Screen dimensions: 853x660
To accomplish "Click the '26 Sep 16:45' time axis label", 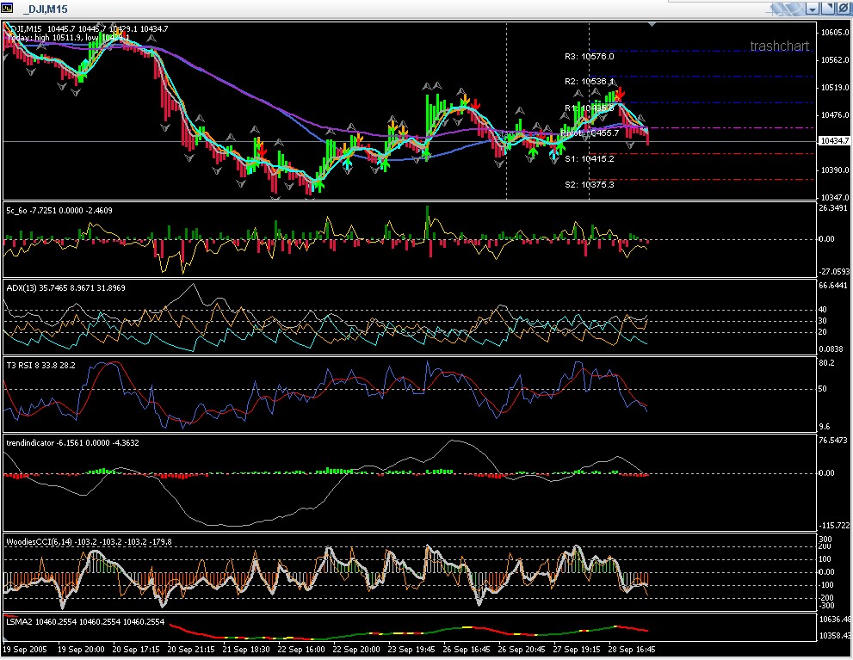I will click(x=467, y=649).
